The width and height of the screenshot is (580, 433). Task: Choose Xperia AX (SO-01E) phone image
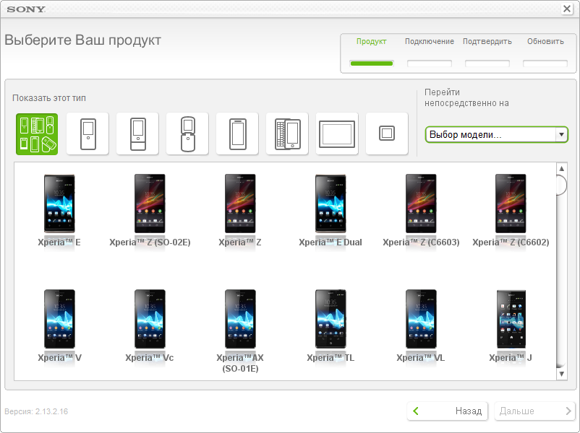pos(240,319)
